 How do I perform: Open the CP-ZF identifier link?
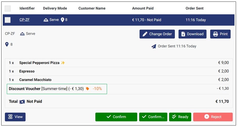(25, 20)
